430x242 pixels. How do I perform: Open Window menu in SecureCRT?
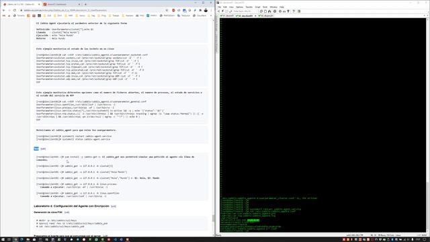pyautogui.click(x=273, y=7)
